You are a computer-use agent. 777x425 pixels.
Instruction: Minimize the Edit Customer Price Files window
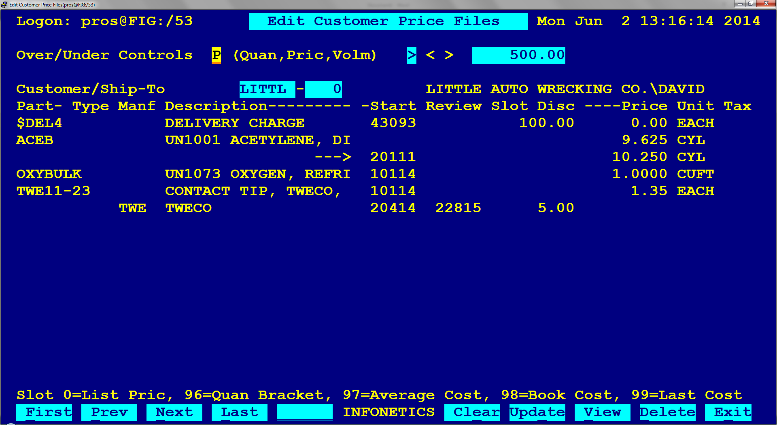pyautogui.click(x=740, y=4)
